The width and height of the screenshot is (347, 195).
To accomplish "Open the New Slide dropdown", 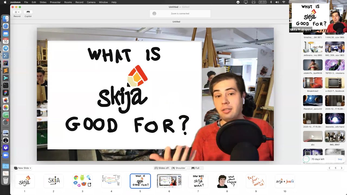I will pos(23,168).
